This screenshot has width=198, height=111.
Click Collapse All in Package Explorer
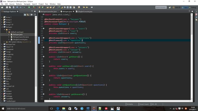click(25, 15)
